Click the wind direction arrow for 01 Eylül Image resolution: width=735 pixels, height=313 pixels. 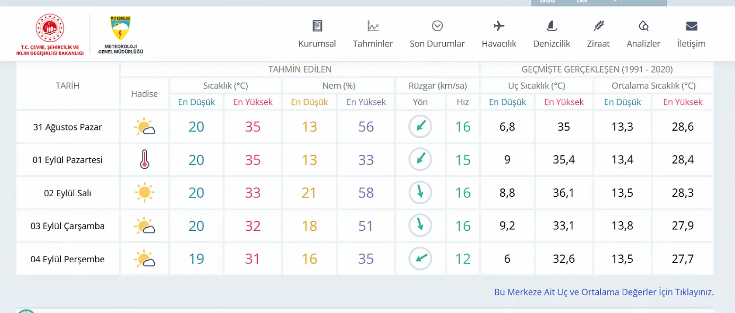click(x=420, y=159)
